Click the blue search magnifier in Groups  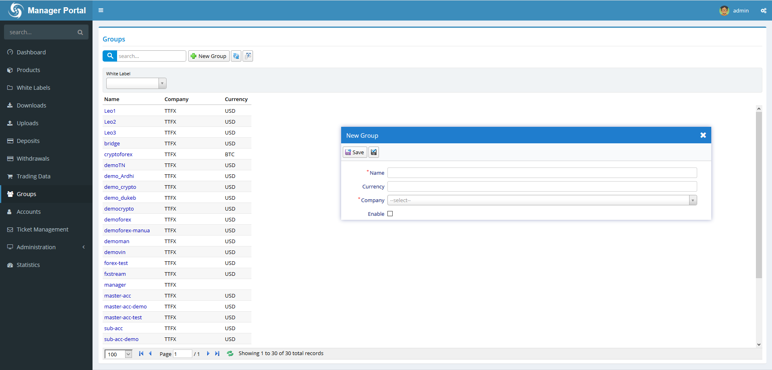click(110, 56)
